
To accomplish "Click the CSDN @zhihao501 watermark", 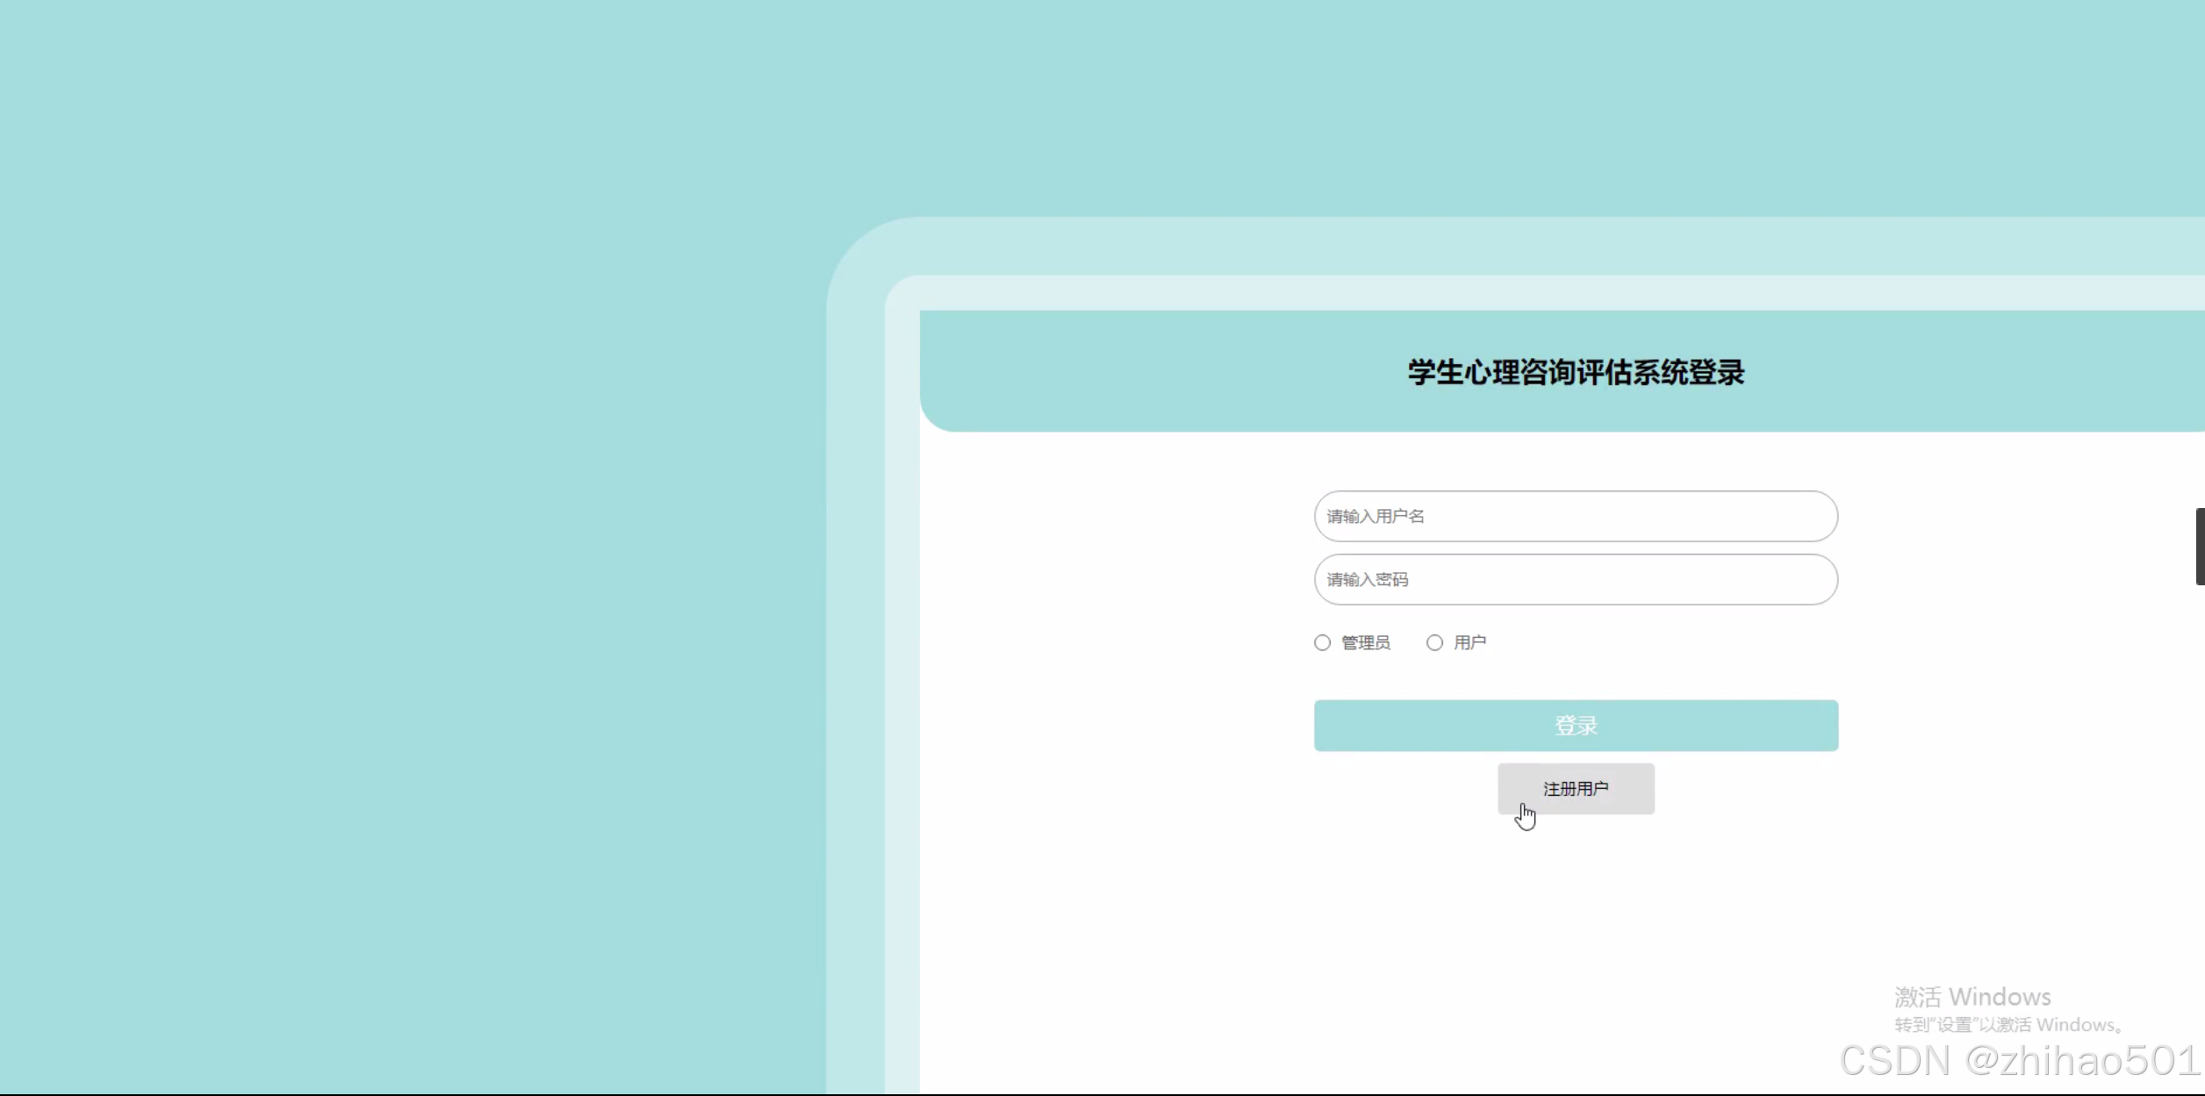I will pos(2019,1060).
